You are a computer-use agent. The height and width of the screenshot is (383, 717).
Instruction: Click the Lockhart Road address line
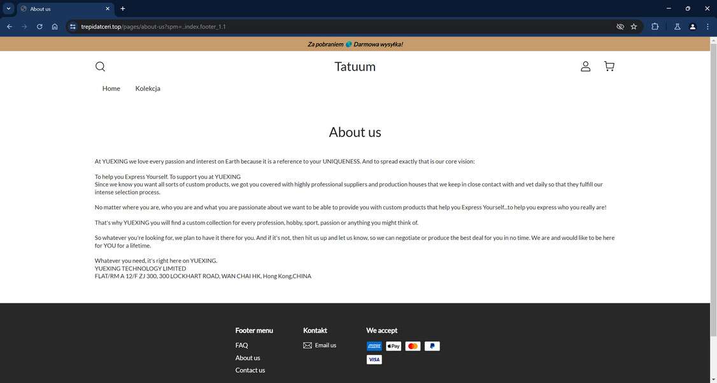click(203, 276)
